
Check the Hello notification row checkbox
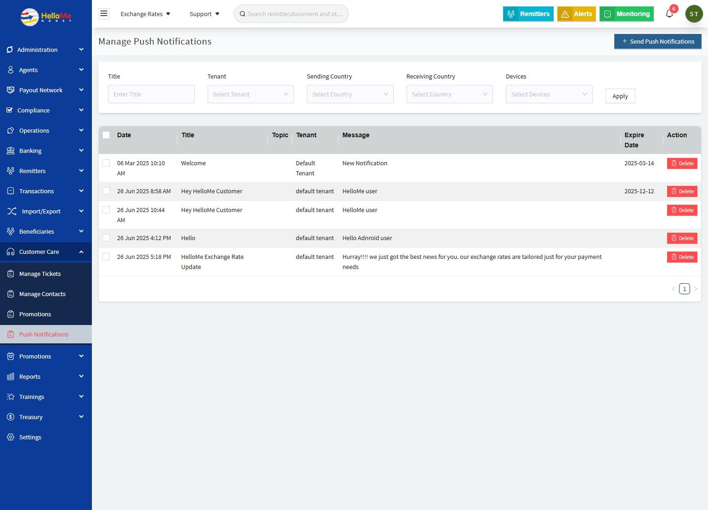(x=106, y=238)
